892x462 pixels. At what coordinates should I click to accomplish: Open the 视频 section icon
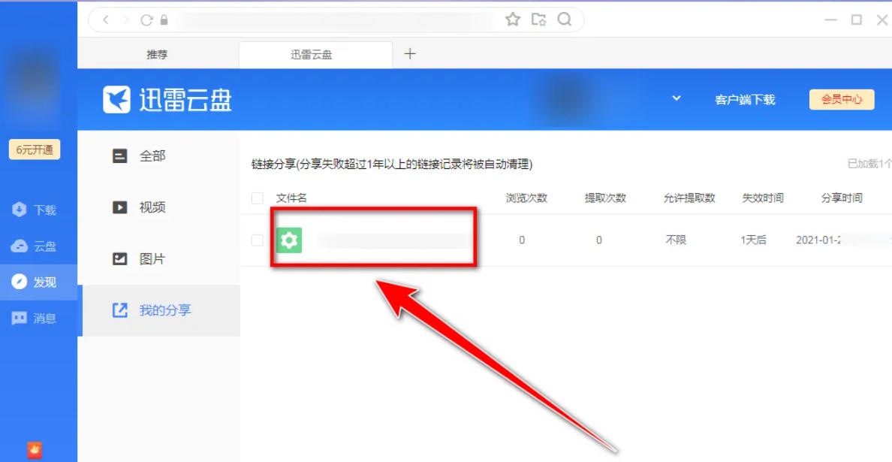[x=120, y=207]
